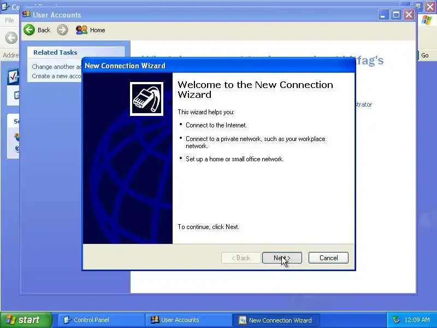The height and width of the screenshot is (328, 437).
Task: Switch to New Connection Wizard taskbar button
Action: [x=276, y=320]
